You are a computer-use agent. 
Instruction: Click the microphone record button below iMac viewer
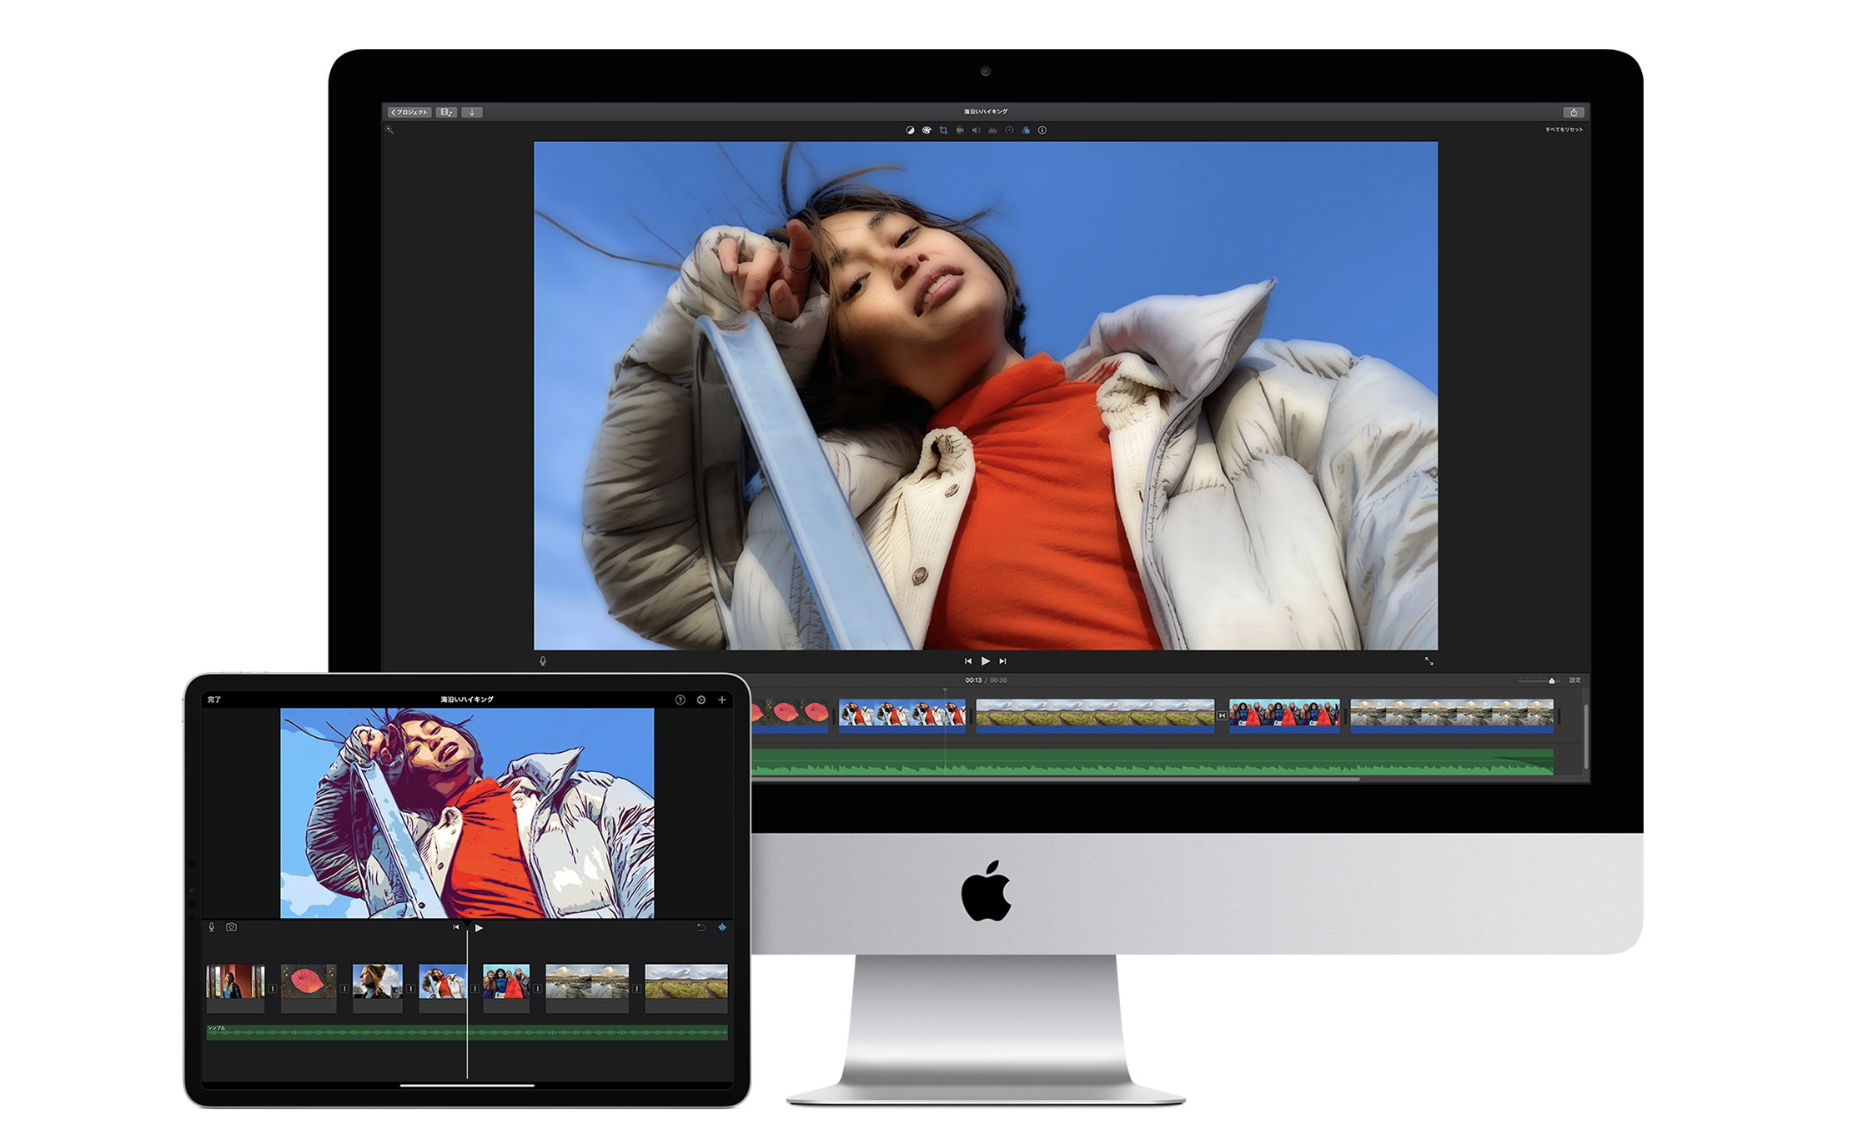pyautogui.click(x=543, y=661)
